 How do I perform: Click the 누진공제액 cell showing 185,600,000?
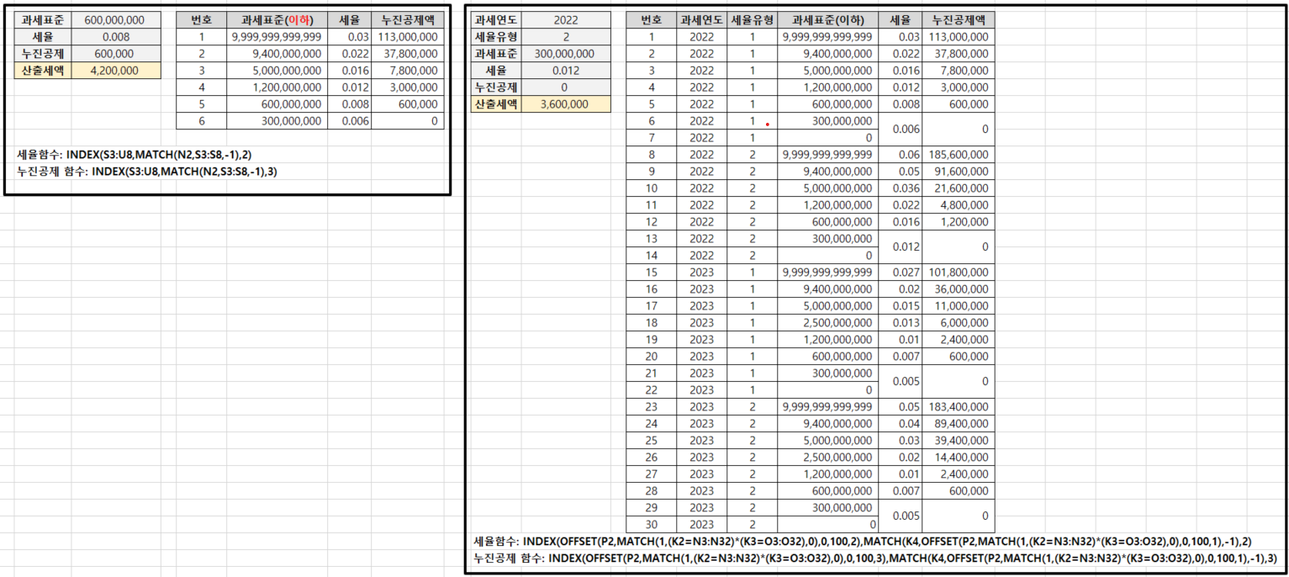coord(958,155)
